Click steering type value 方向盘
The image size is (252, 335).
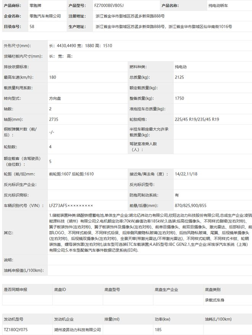55,98
